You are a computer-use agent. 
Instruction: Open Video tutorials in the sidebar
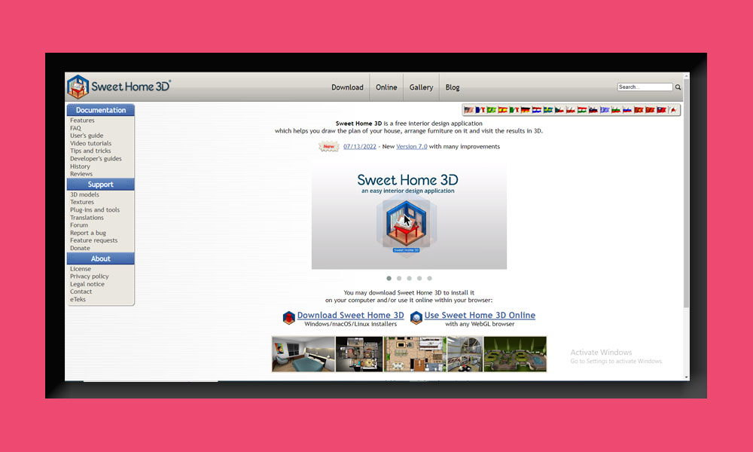click(91, 144)
